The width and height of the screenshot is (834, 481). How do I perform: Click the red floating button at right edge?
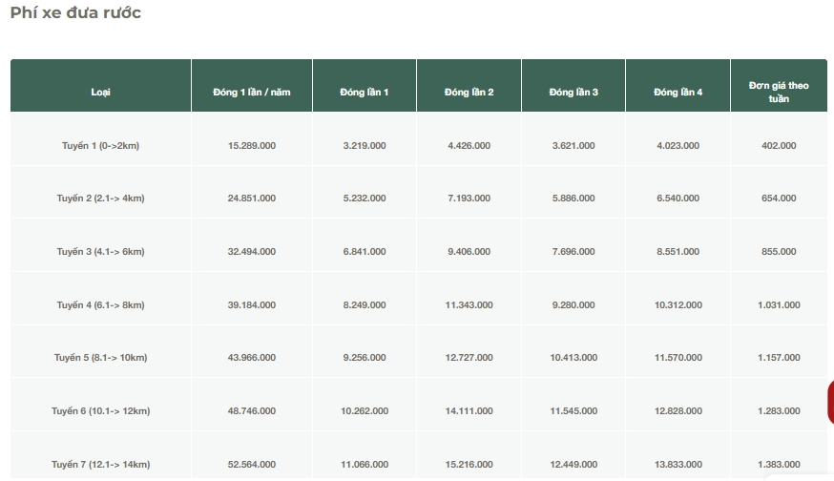tap(829, 402)
